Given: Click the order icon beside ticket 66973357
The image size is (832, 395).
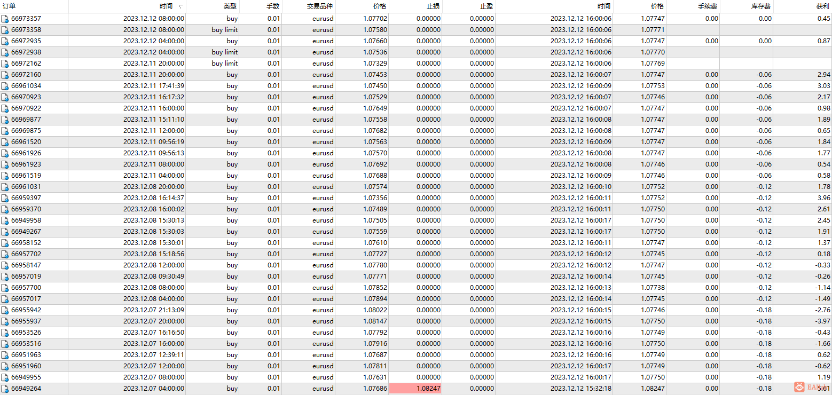Looking at the screenshot, I should pos(5,19).
